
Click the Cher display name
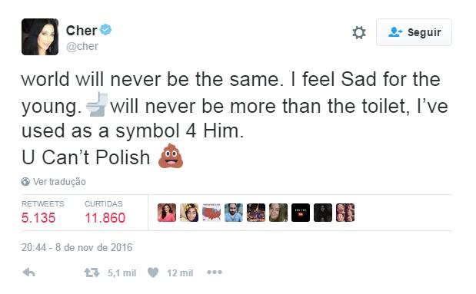(x=82, y=31)
